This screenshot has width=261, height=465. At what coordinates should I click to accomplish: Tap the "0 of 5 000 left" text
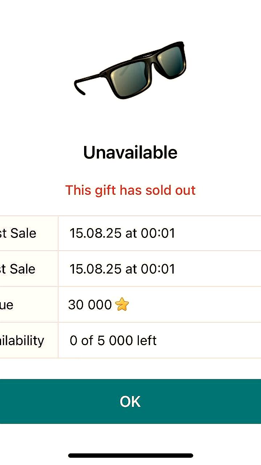tap(113, 340)
